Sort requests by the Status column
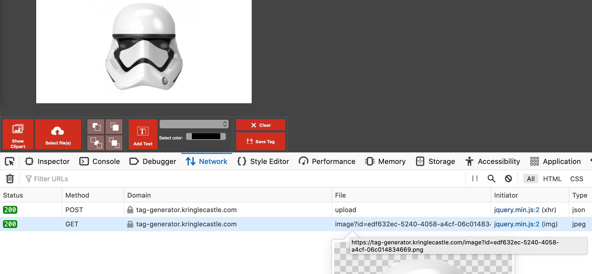 [x=12, y=195]
